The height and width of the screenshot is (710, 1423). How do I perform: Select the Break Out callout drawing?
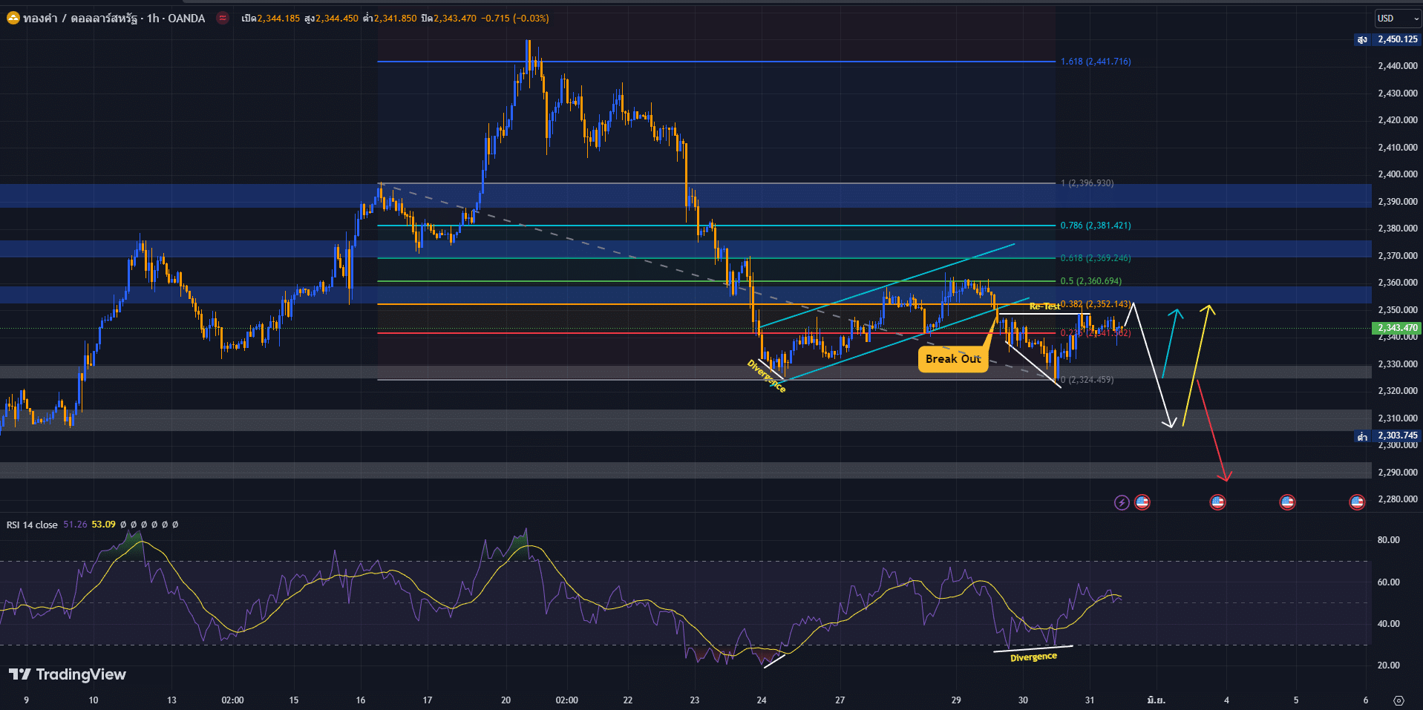(953, 359)
